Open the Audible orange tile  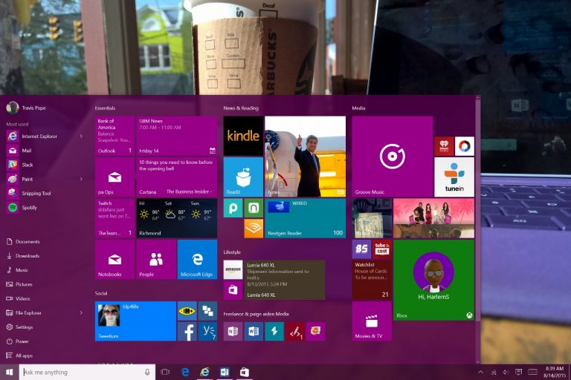click(x=254, y=229)
